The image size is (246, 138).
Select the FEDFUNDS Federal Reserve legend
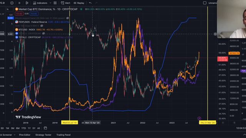coord(33,22)
